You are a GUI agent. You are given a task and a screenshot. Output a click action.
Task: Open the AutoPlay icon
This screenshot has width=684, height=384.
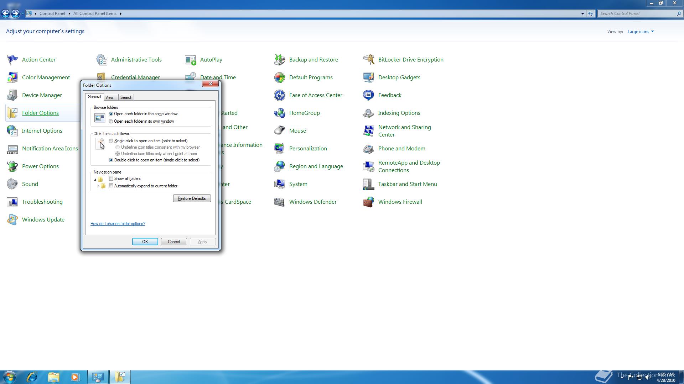(x=191, y=59)
